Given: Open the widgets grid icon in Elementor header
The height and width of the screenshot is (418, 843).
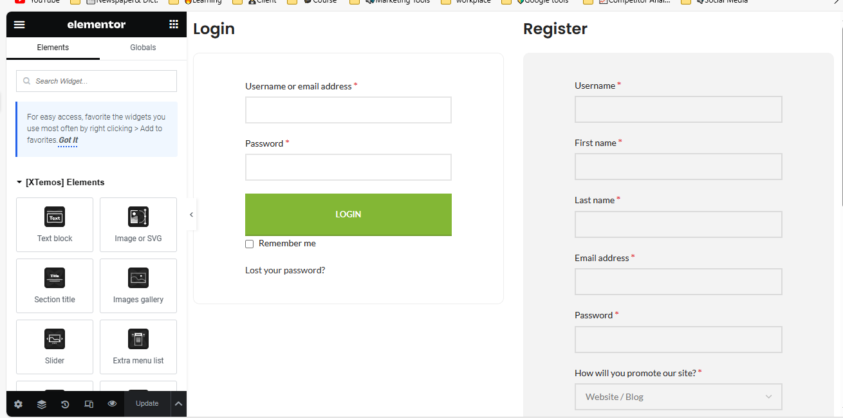Looking at the screenshot, I should 174,24.
